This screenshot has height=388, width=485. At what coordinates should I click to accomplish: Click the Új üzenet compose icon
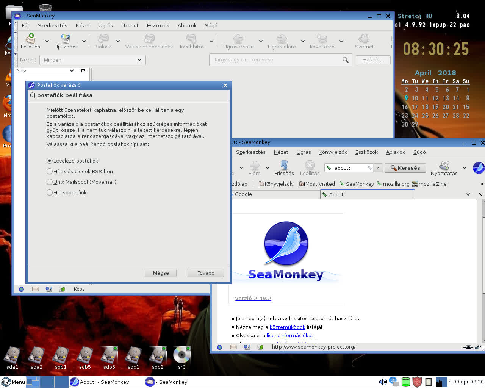66,38
